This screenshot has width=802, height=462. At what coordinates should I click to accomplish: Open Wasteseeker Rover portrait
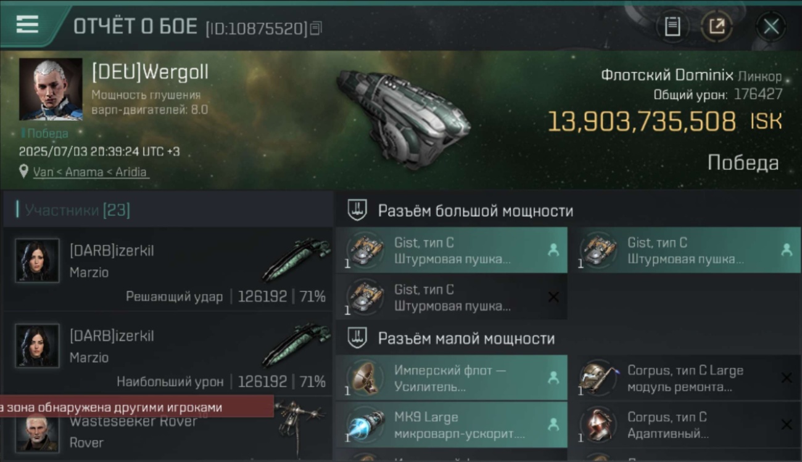point(38,431)
